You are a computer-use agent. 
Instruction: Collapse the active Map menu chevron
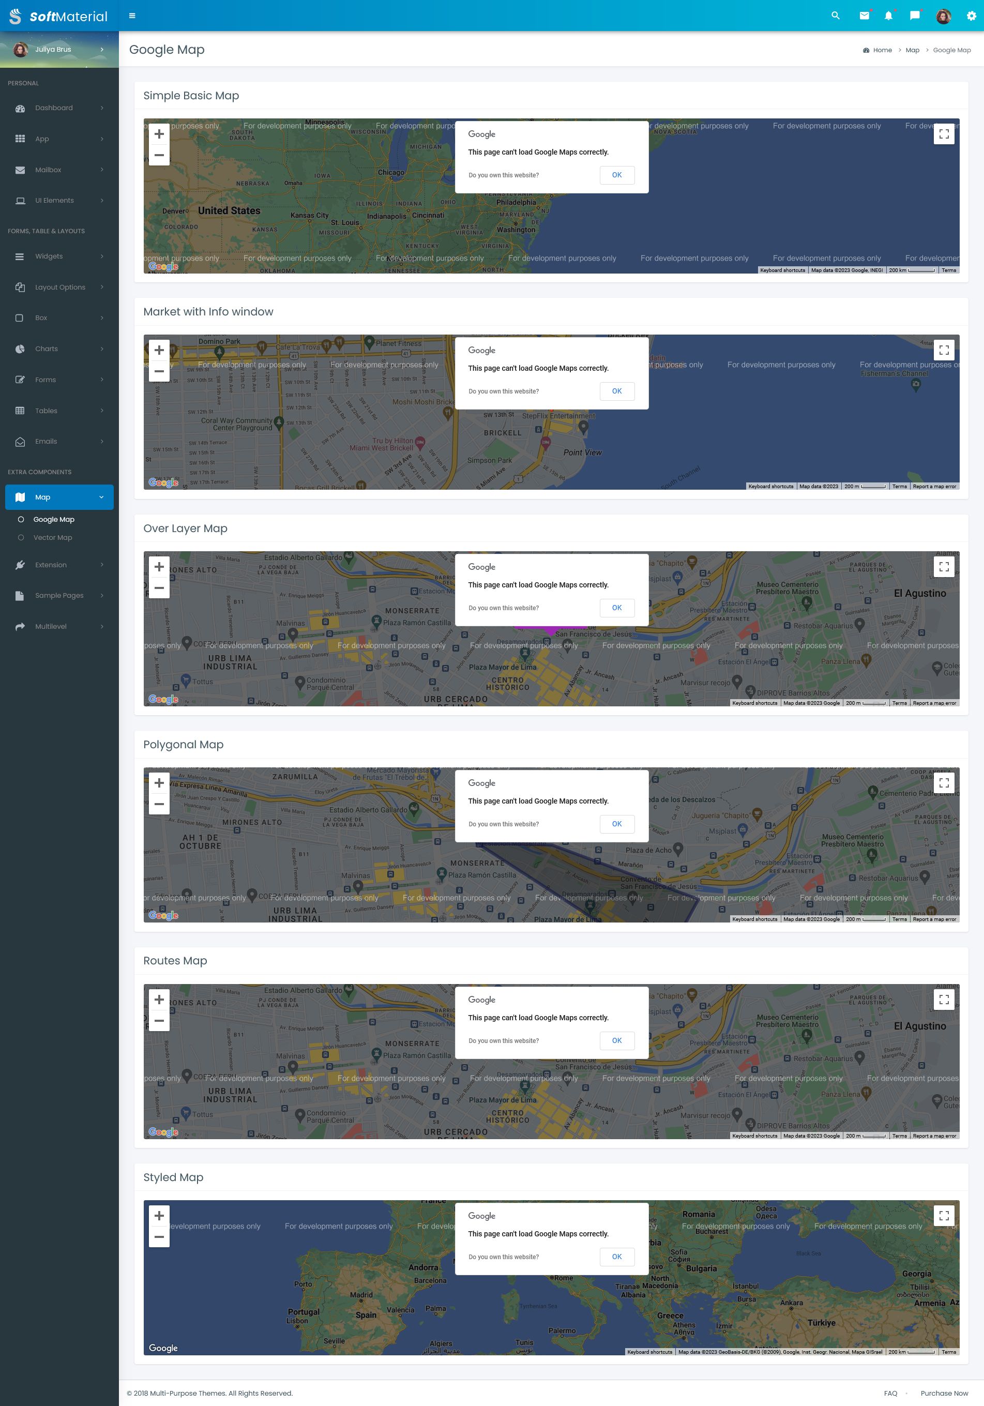click(102, 497)
